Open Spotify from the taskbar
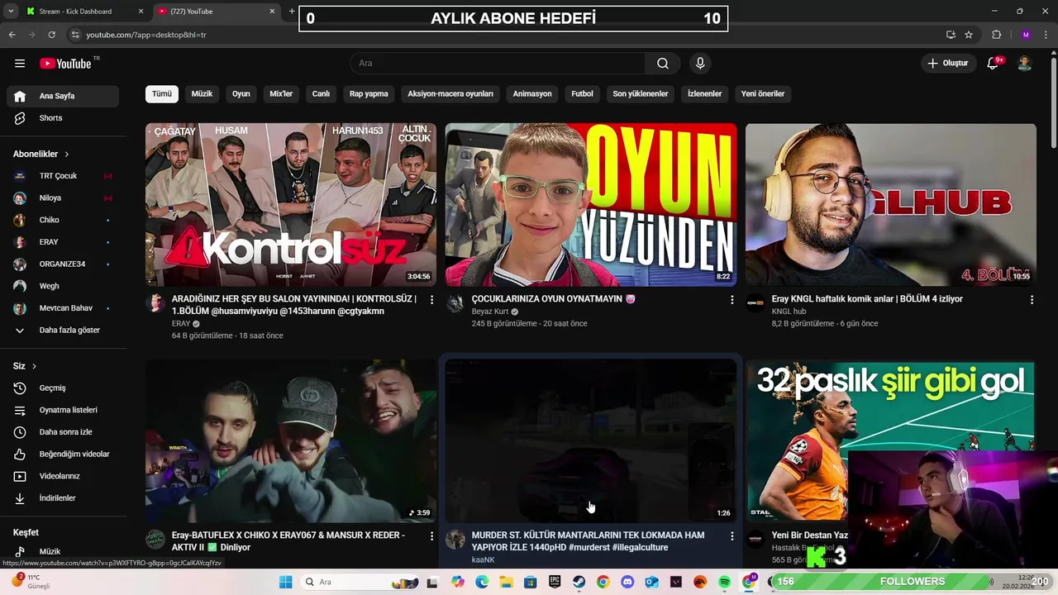The image size is (1058, 595). point(724,582)
